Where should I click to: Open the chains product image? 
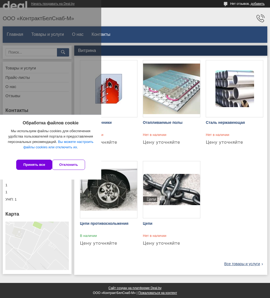(171, 190)
